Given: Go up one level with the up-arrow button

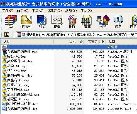Looking at the screenshot, I should [7, 34].
